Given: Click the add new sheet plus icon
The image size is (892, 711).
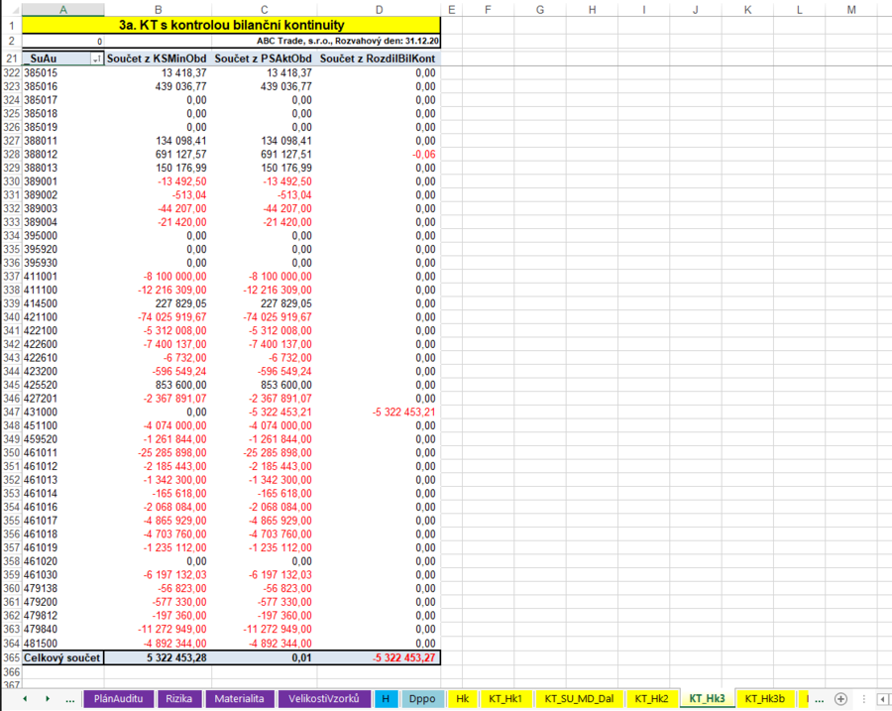Looking at the screenshot, I should (840, 698).
